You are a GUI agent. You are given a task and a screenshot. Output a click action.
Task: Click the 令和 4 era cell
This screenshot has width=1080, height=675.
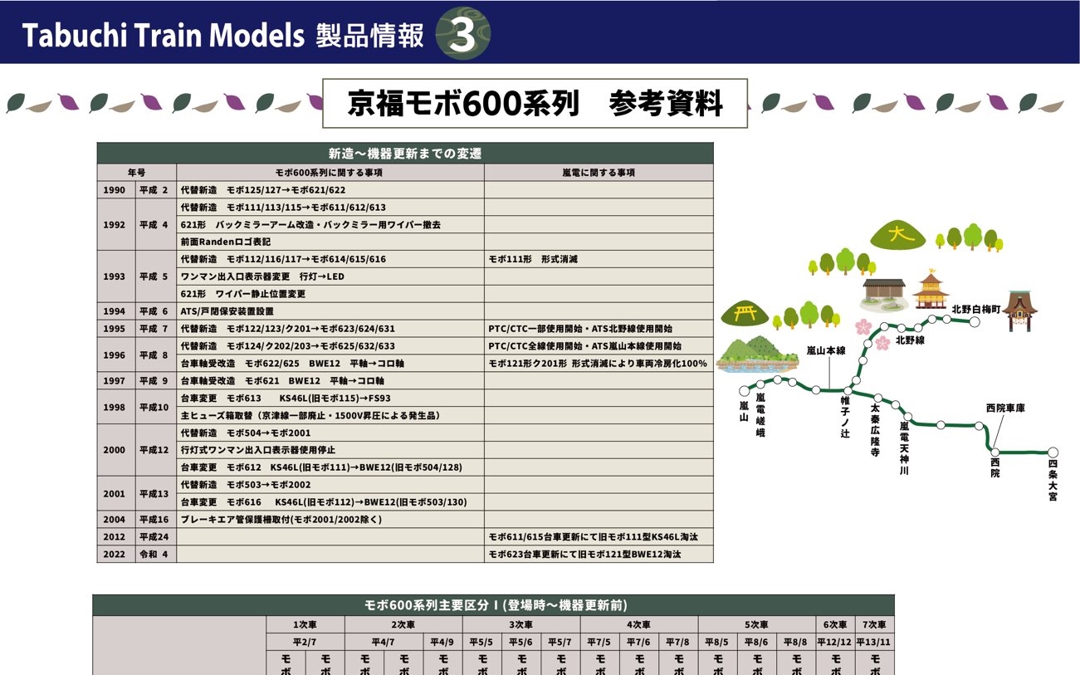pyautogui.click(x=156, y=554)
